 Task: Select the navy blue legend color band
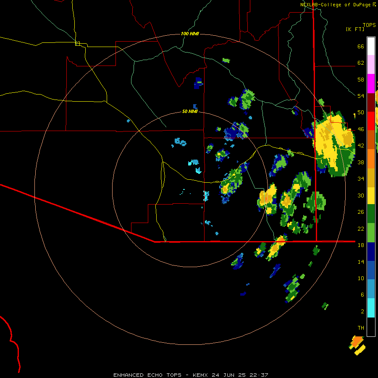371,252
